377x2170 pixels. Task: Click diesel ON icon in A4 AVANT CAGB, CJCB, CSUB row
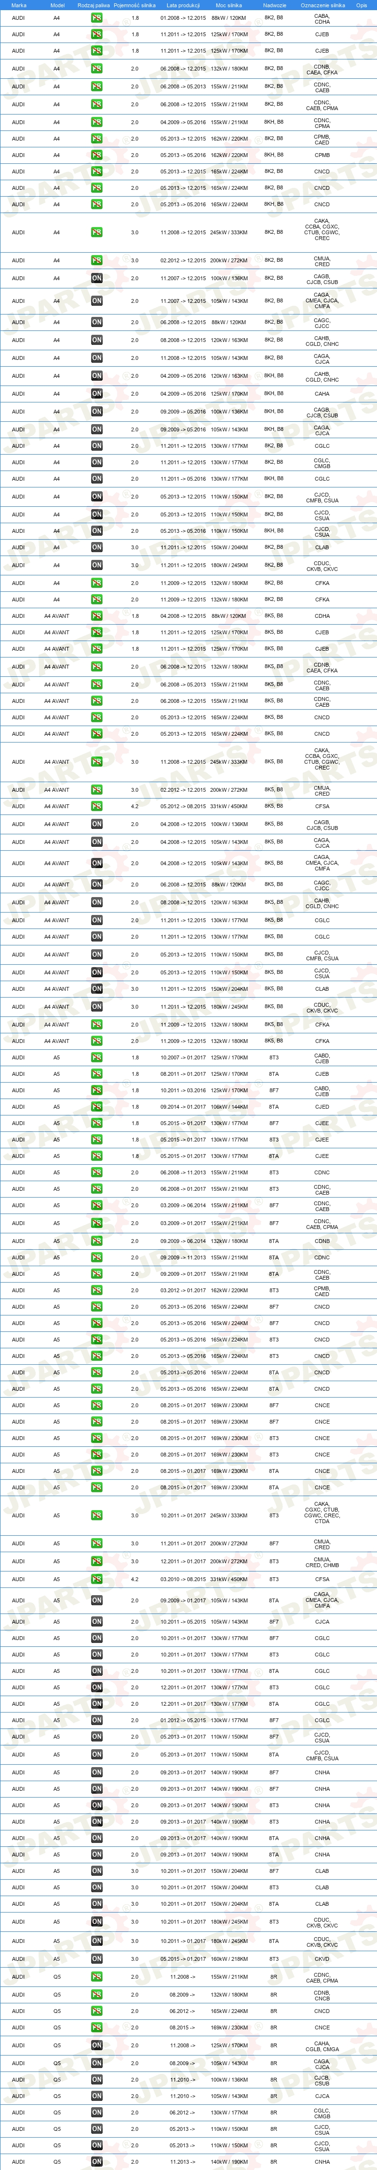click(97, 824)
